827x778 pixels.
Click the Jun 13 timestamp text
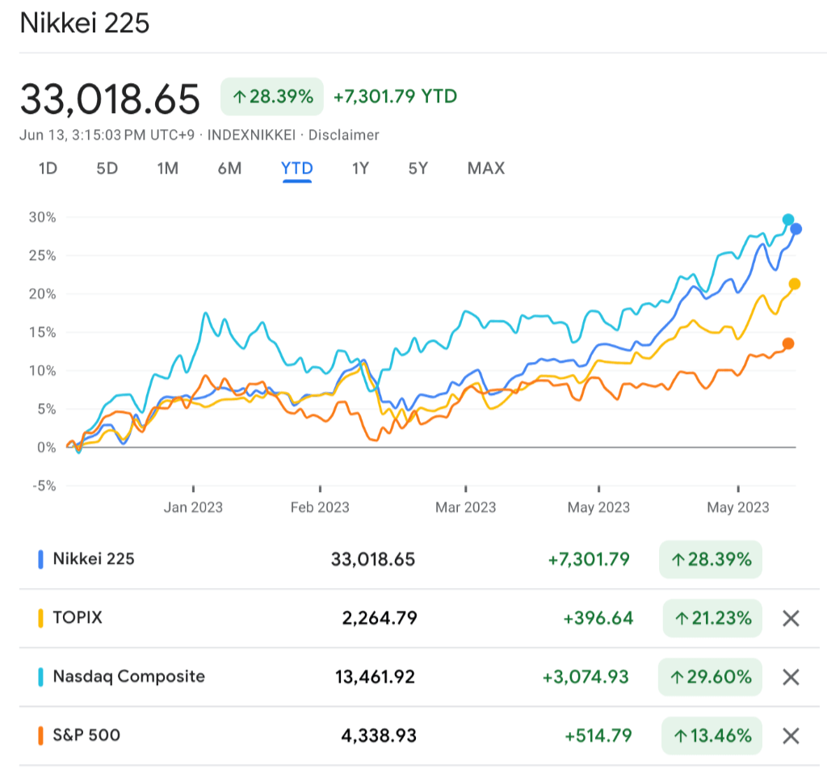[x=107, y=135]
